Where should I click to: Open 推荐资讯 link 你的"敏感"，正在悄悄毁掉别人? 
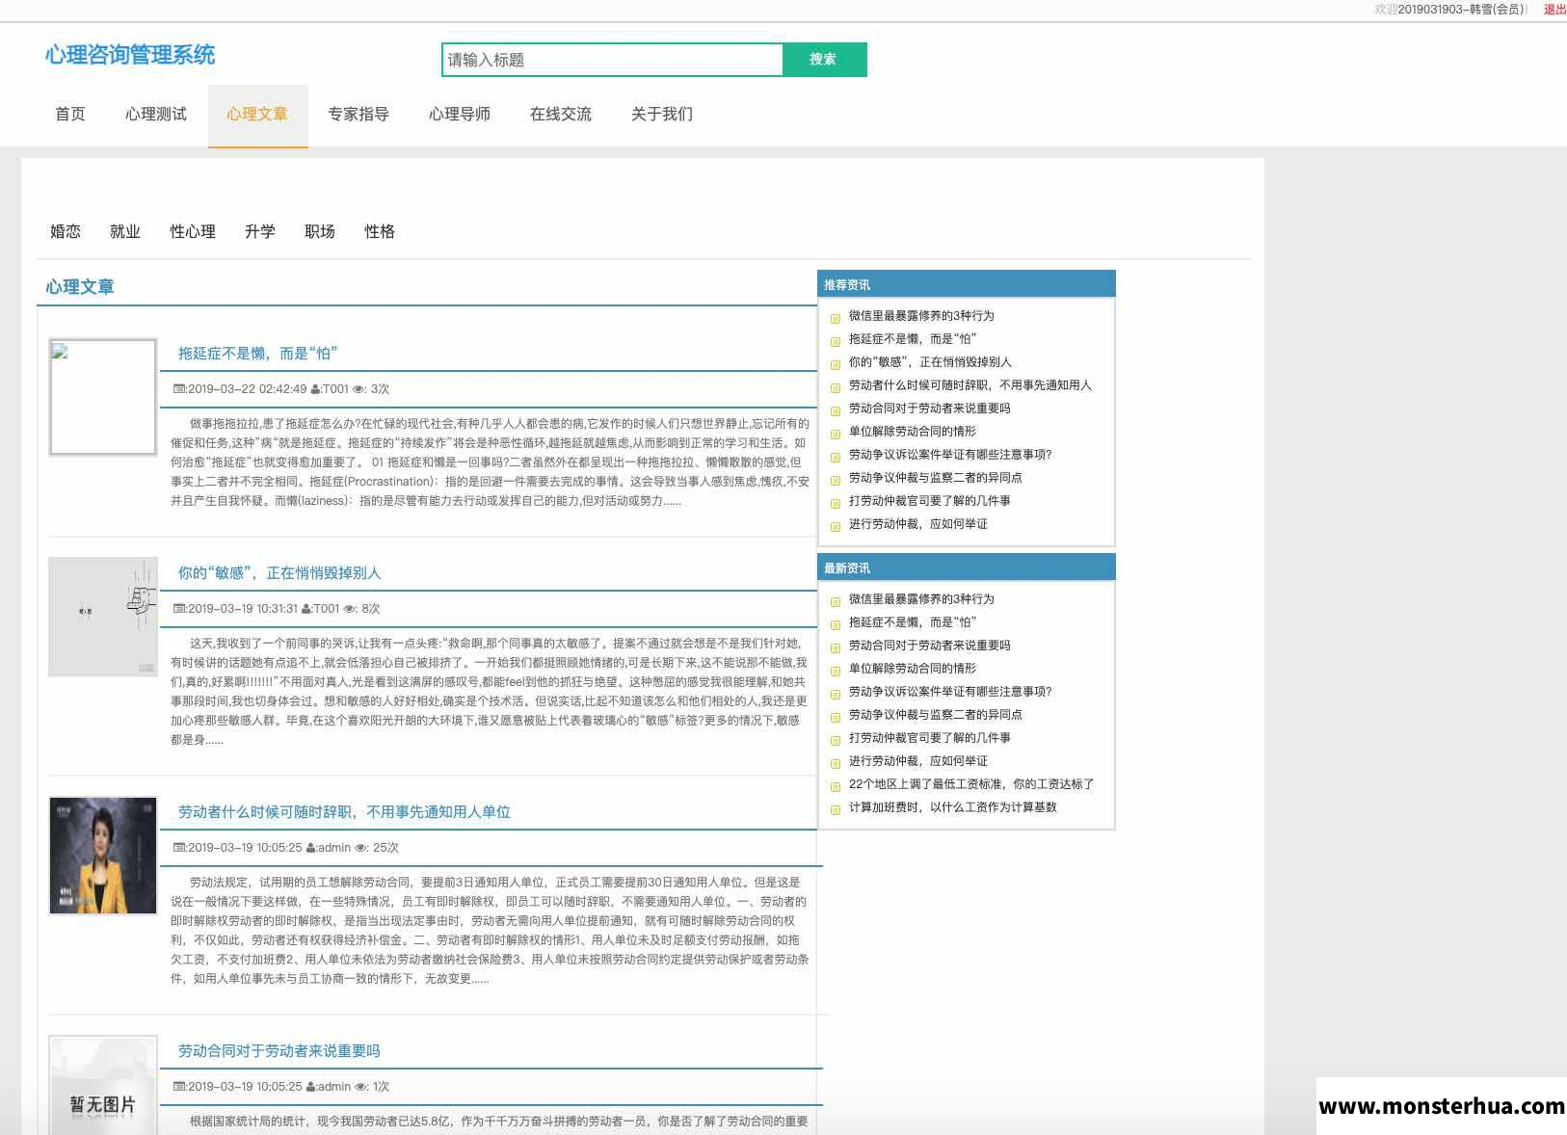[930, 362]
